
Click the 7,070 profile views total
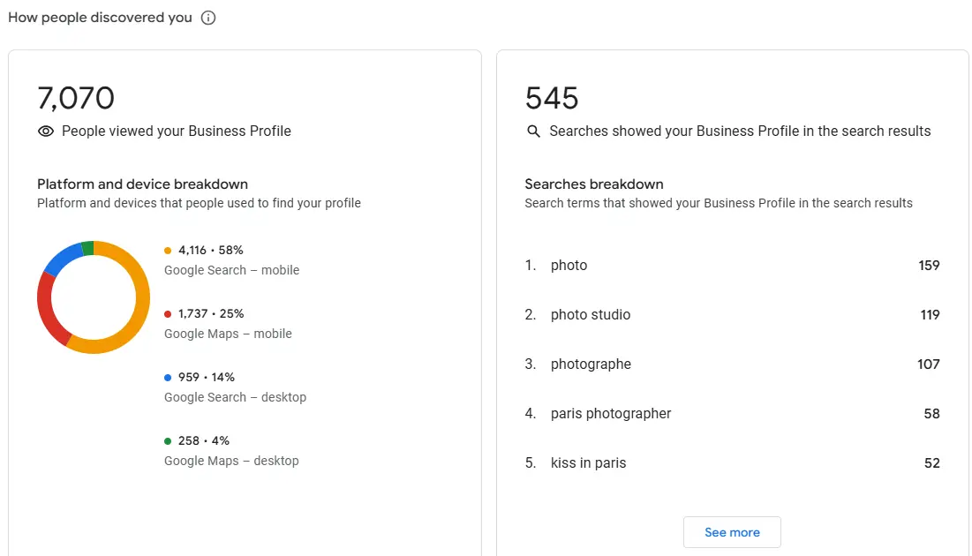pos(76,98)
